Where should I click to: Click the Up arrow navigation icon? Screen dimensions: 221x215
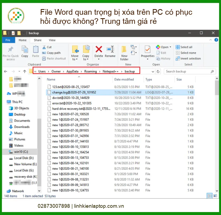coord(25,71)
